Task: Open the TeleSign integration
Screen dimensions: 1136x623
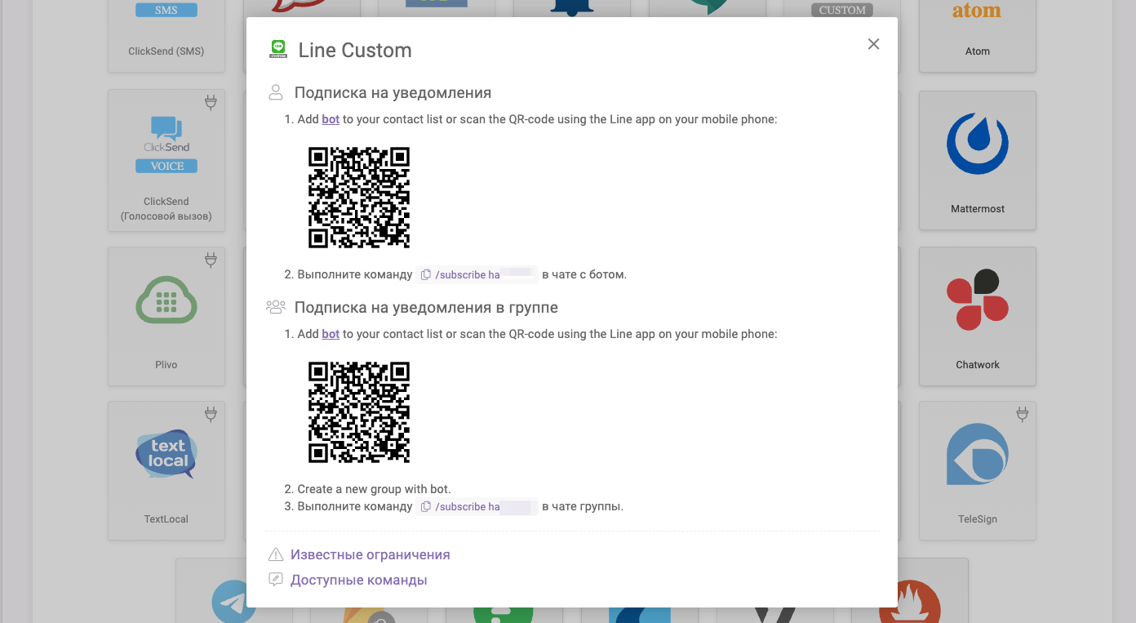Action: point(978,470)
